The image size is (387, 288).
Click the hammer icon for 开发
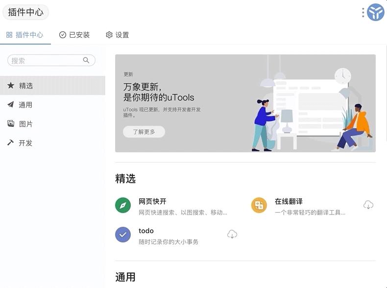10,143
